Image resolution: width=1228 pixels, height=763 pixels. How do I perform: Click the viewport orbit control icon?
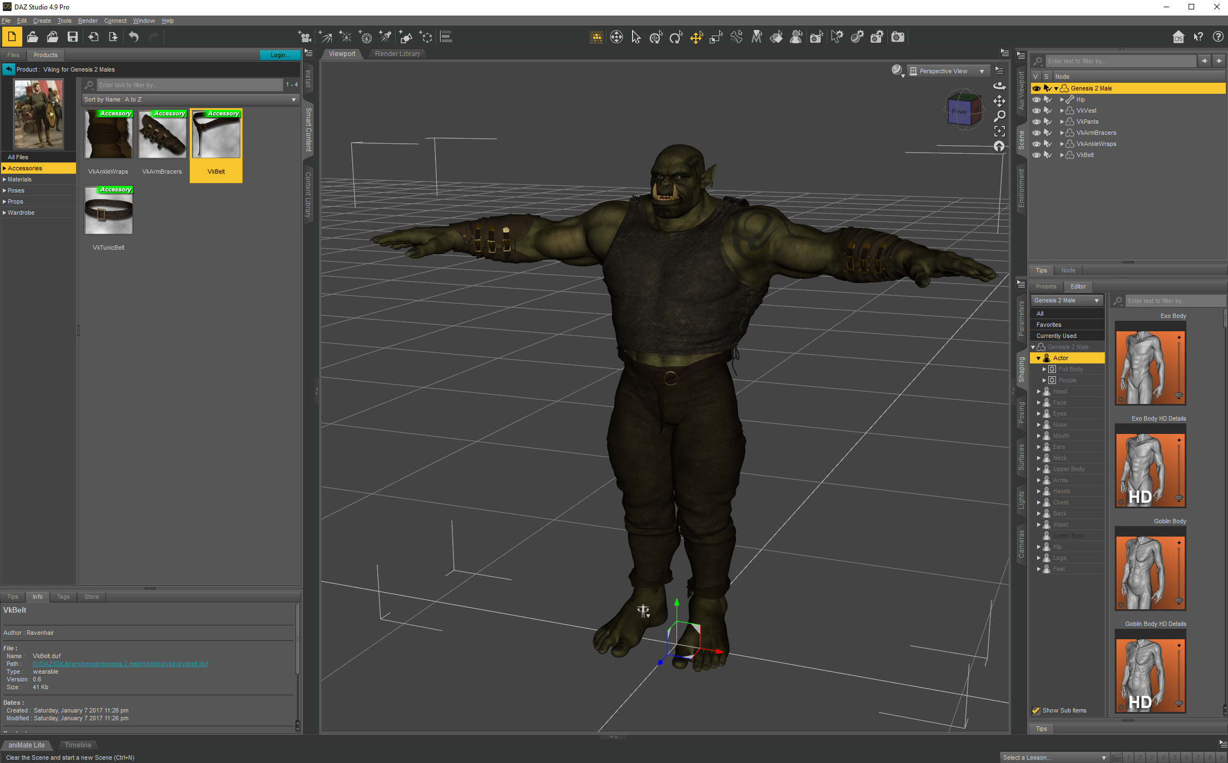coord(999,86)
